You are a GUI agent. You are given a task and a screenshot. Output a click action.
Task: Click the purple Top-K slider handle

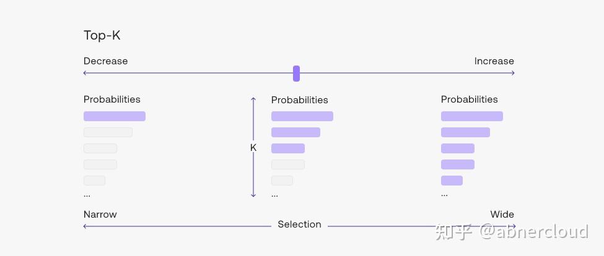(x=297, y=74)
